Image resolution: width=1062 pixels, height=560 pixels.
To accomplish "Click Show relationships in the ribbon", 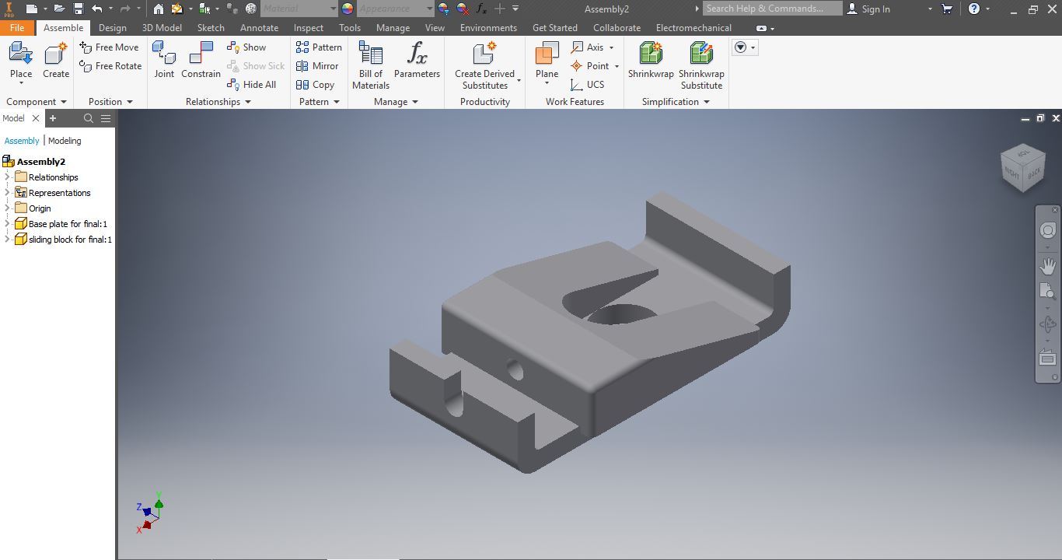I will [x=246, y=47].
